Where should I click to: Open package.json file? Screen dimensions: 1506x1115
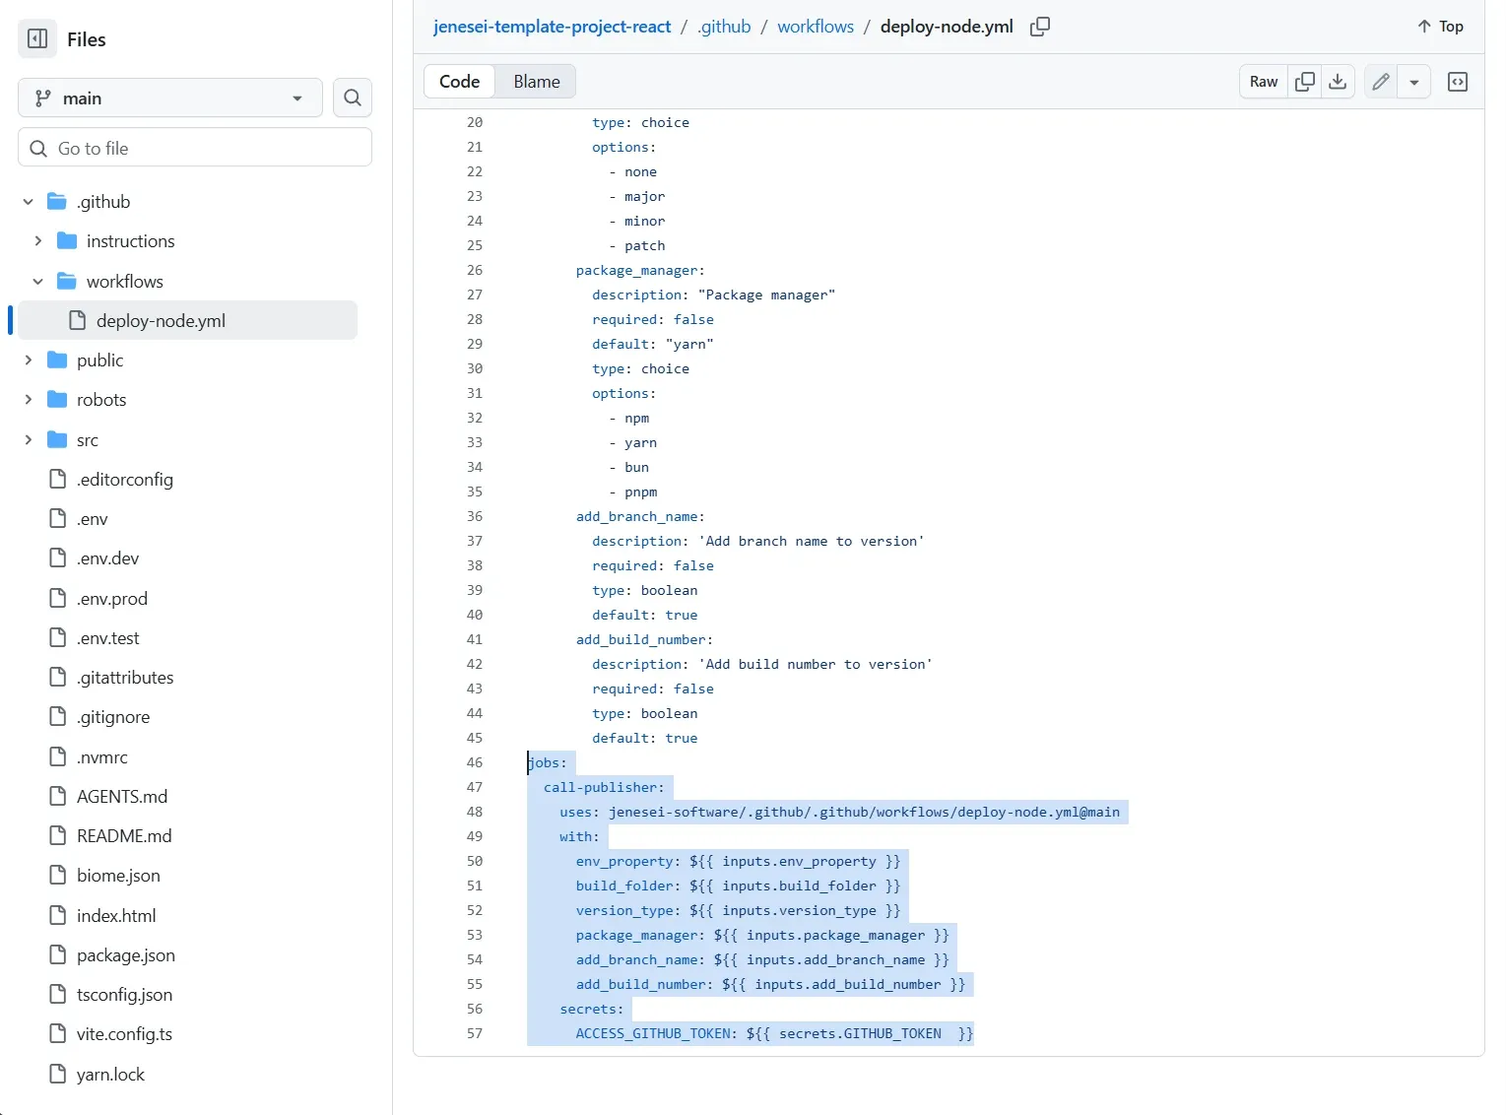point(126,955)
